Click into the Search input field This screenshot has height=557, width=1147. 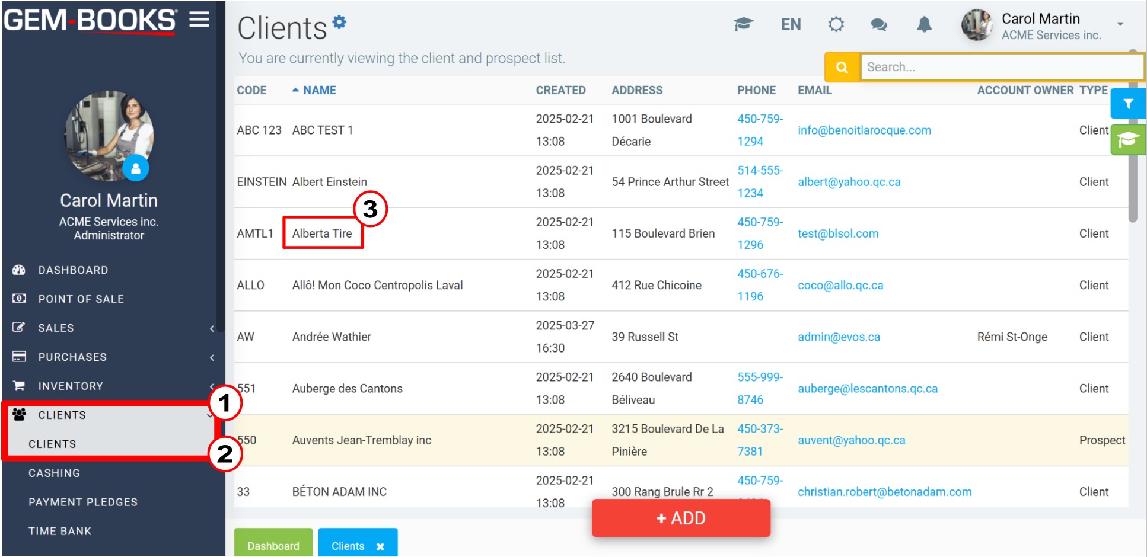[x=1001, y=67]
